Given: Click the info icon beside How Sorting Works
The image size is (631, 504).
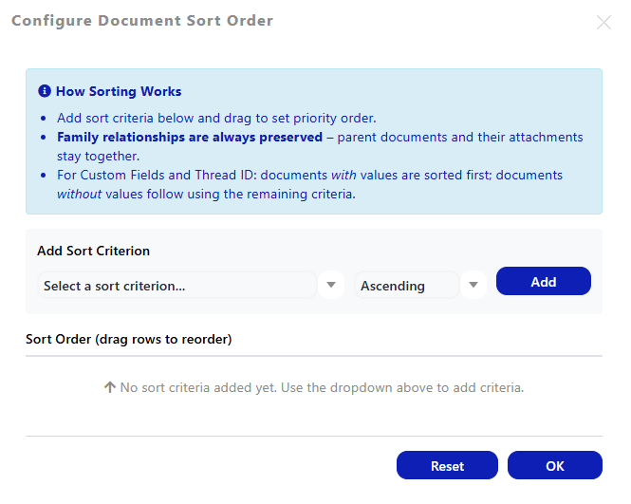Looking at the screenshot, I should click(45, 91).
